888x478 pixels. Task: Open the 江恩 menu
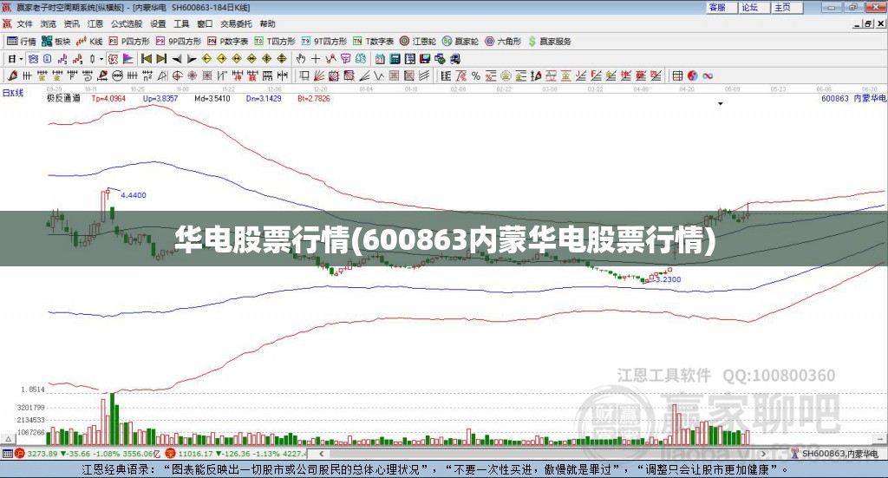(95, 23)
